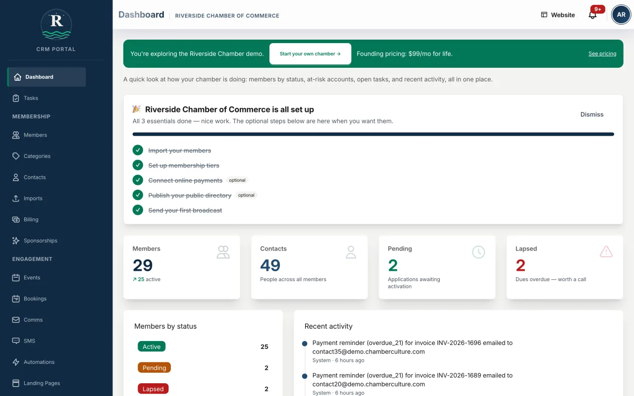
Task: Open INV-2026-1696 payment reminder activity entry
Action: click(x=413, y=351)
